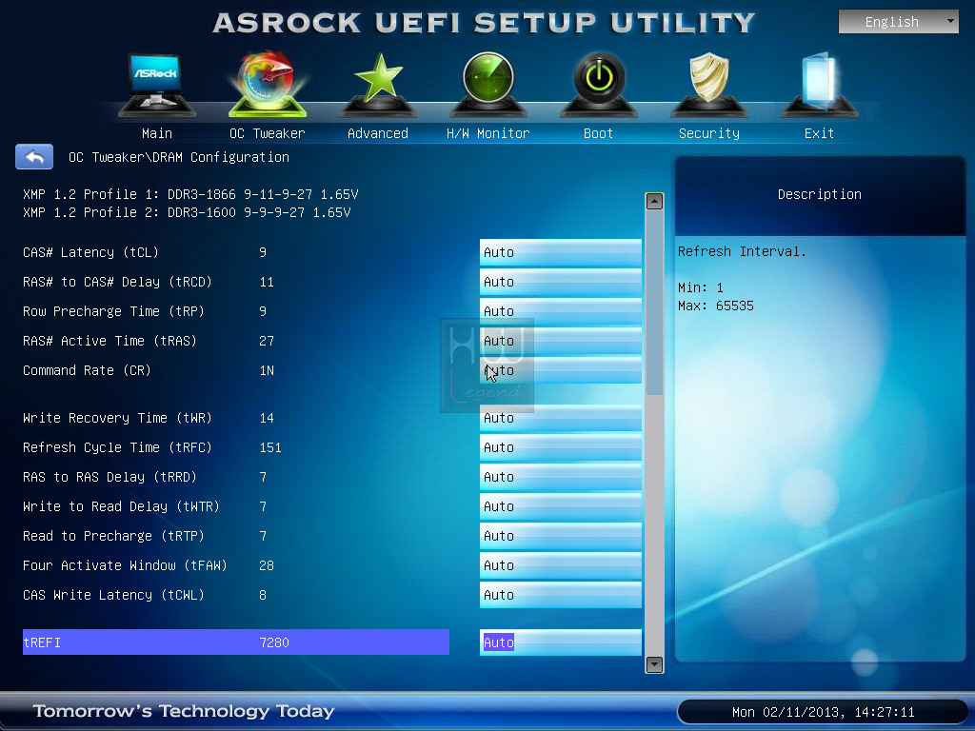Select RAS# Active Time (tRAS) label
Screen dimensions: 975x731
coord(110,342)
